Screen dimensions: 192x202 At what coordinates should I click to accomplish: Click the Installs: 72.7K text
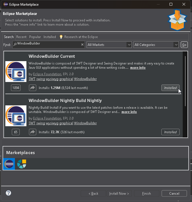pos(49,132)
